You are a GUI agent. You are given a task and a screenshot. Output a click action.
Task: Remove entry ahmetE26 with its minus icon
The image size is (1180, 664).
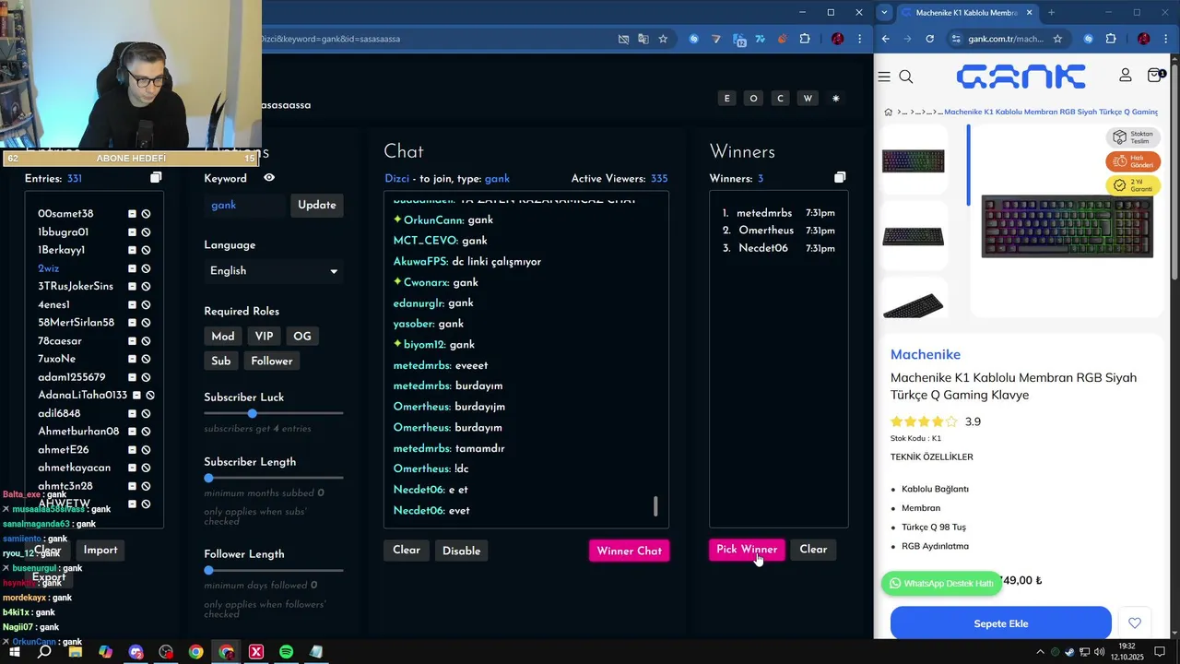pos(132,450)
